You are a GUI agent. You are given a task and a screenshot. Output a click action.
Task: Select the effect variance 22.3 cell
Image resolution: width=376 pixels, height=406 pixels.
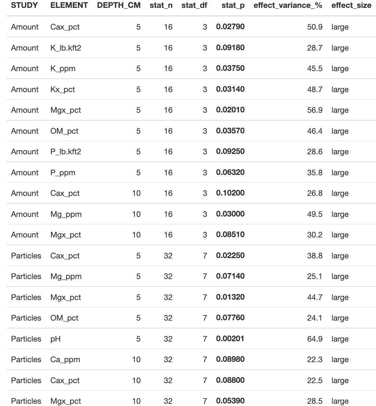pos(315,360)
